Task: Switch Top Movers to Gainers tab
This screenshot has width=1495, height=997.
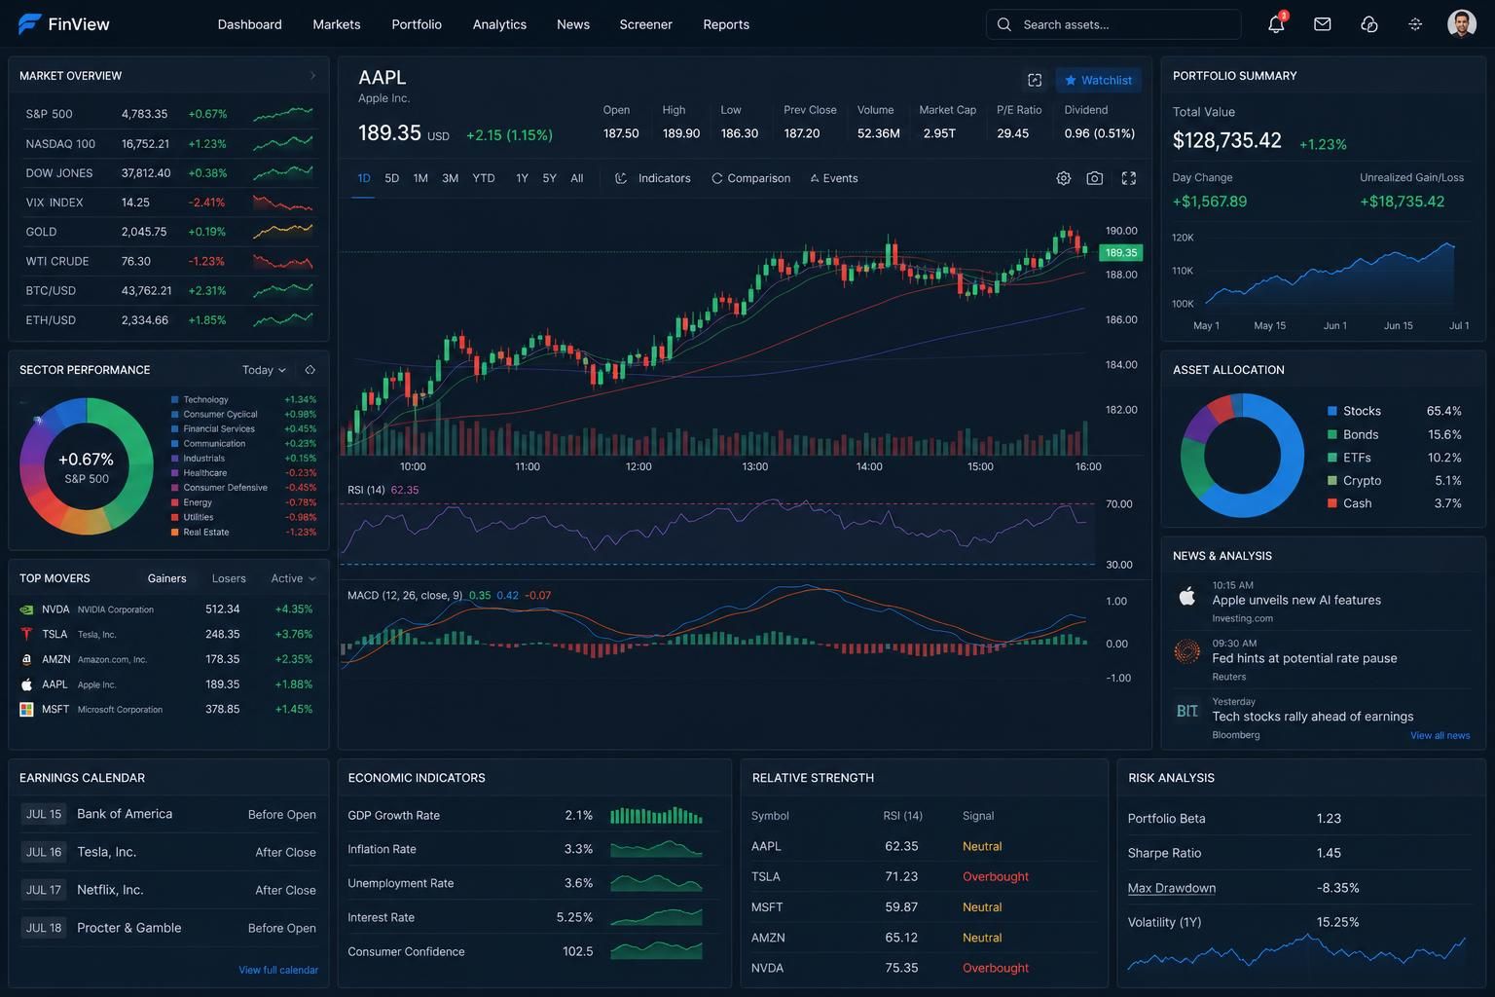Action: [x=166, y=578]
